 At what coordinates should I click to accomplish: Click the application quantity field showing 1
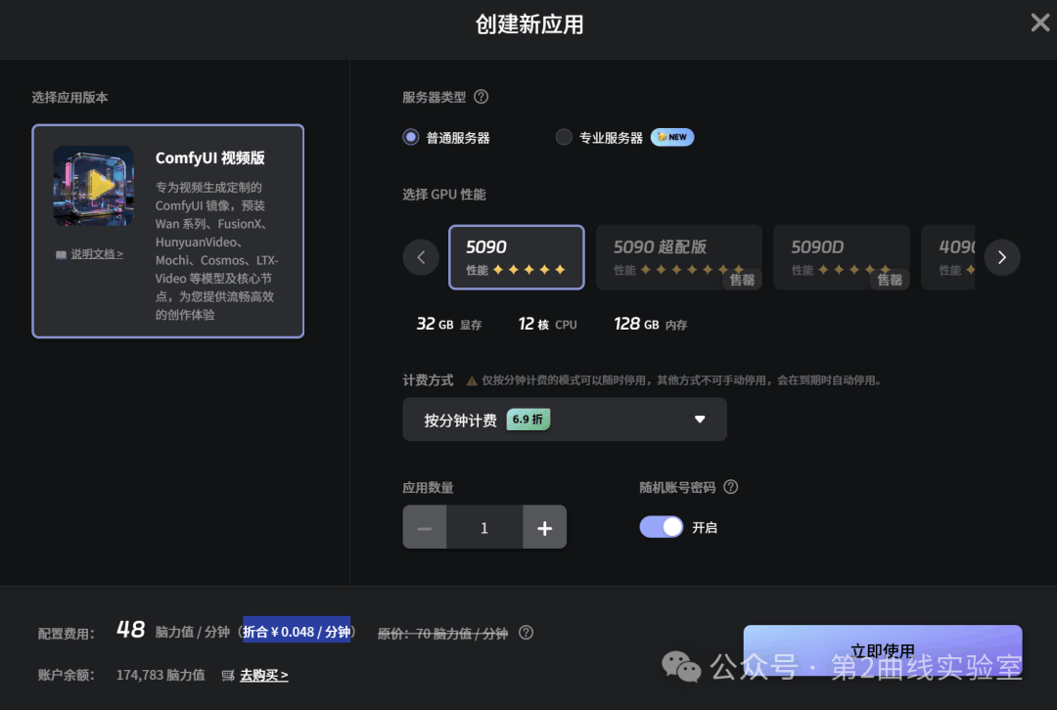point(484,527)
